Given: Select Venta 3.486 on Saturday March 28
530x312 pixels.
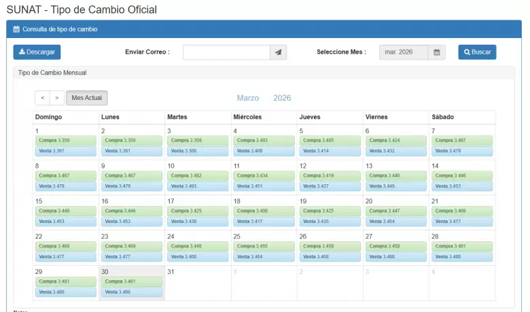Looking at the screenshot, I should 462,257.
